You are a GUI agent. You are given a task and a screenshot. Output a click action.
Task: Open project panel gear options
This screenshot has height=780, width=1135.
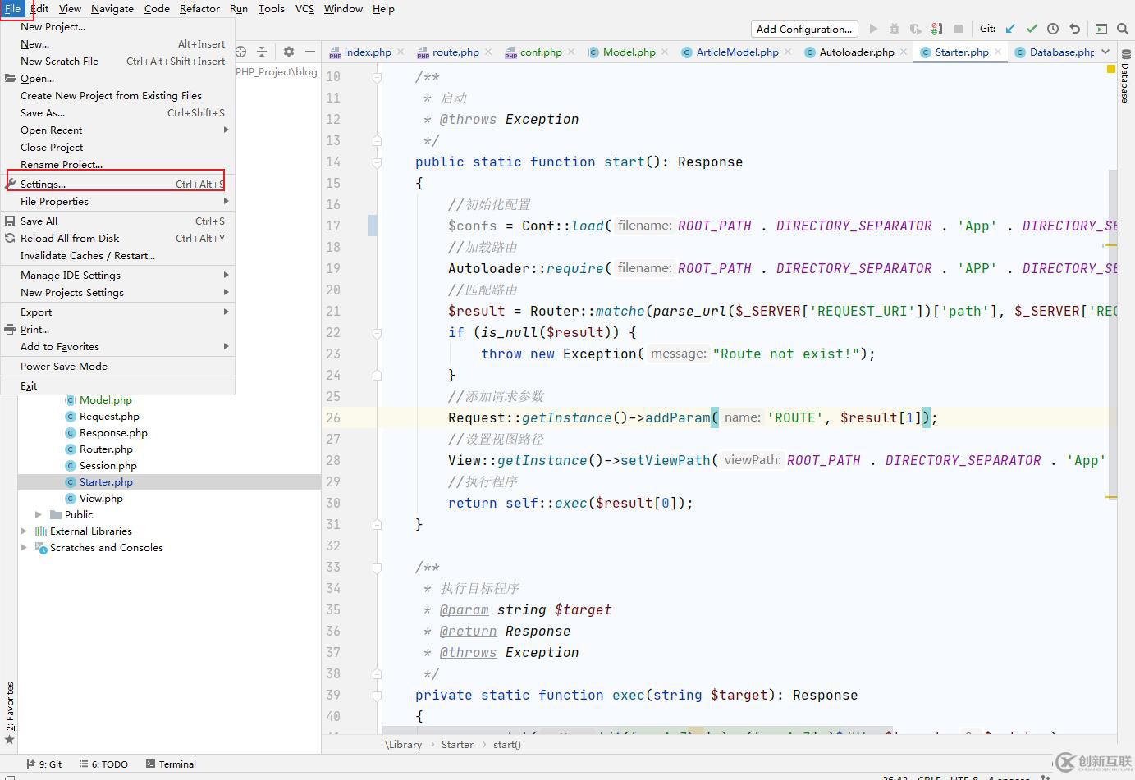288,52
